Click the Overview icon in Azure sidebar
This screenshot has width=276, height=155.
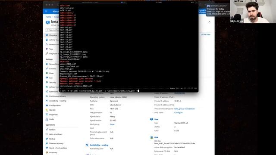pos(47,35)
